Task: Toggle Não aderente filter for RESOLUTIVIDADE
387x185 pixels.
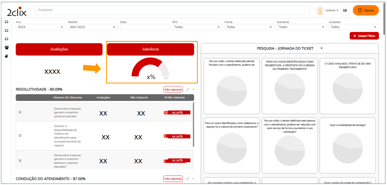Action: pos(173,89)
